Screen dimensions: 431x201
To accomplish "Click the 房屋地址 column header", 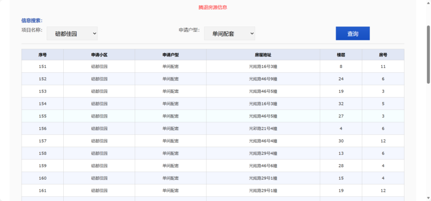I will click(x=263, y=55).
